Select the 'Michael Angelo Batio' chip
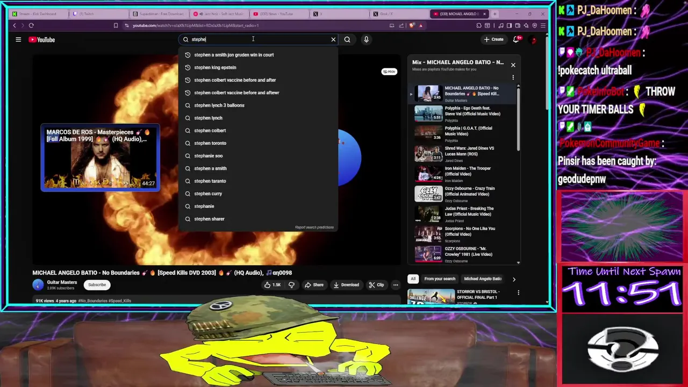The height and width of the screenshot is (387, 688). pos(482,279)
